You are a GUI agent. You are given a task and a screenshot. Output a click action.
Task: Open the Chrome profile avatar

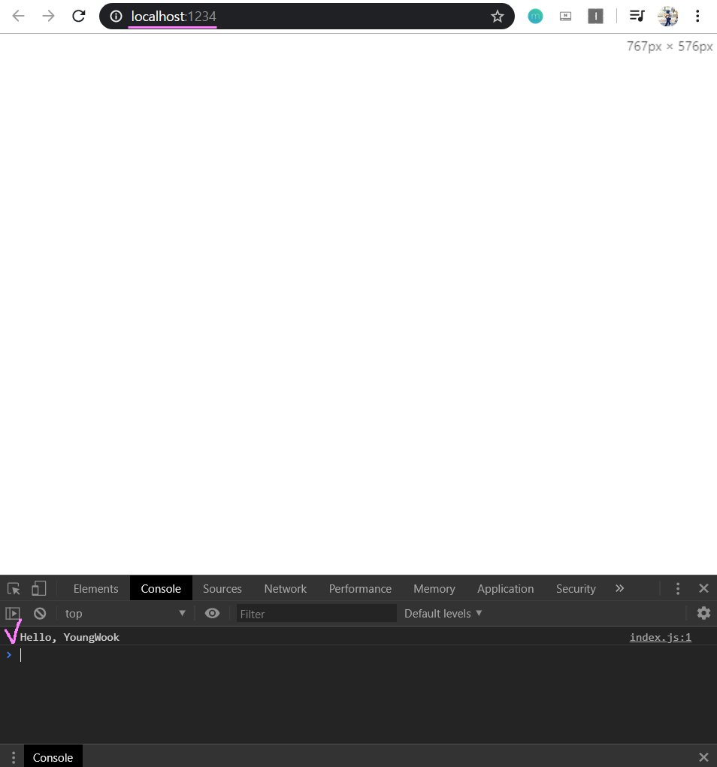click(x=667, y=16)
